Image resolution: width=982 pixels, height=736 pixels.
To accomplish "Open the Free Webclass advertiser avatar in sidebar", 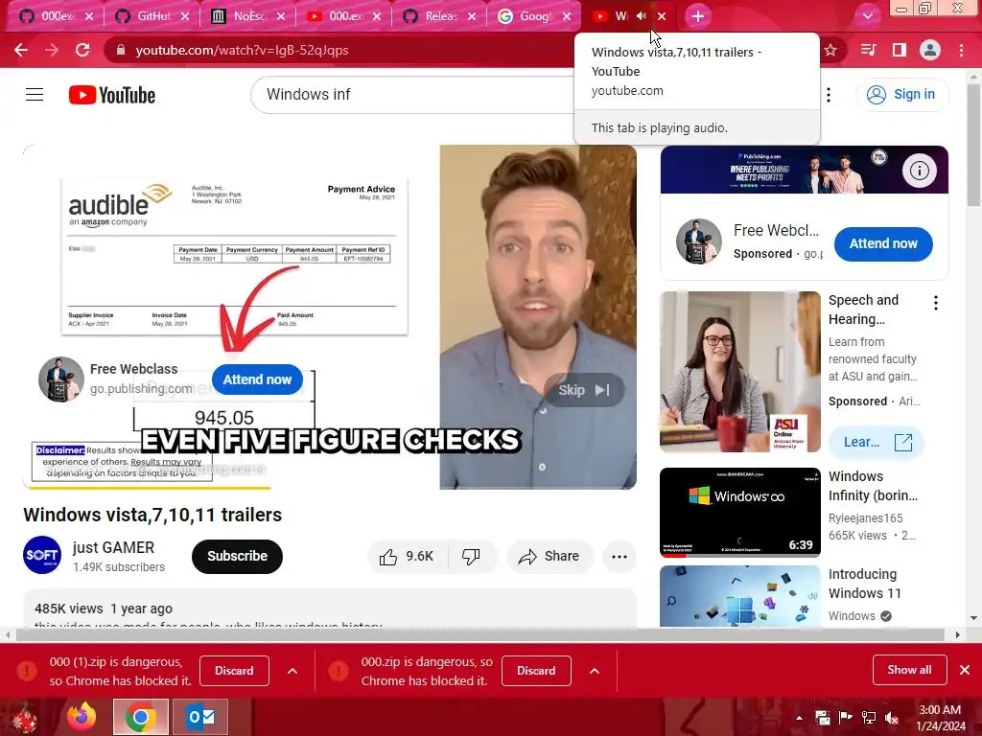I will coord(699,241).
